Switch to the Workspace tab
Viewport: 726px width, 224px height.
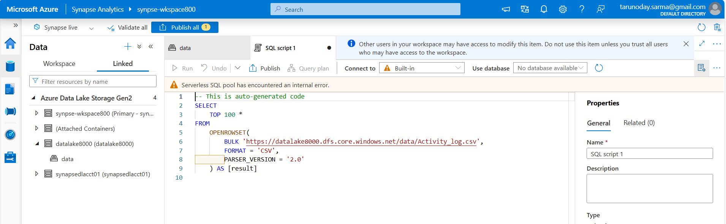59,64
